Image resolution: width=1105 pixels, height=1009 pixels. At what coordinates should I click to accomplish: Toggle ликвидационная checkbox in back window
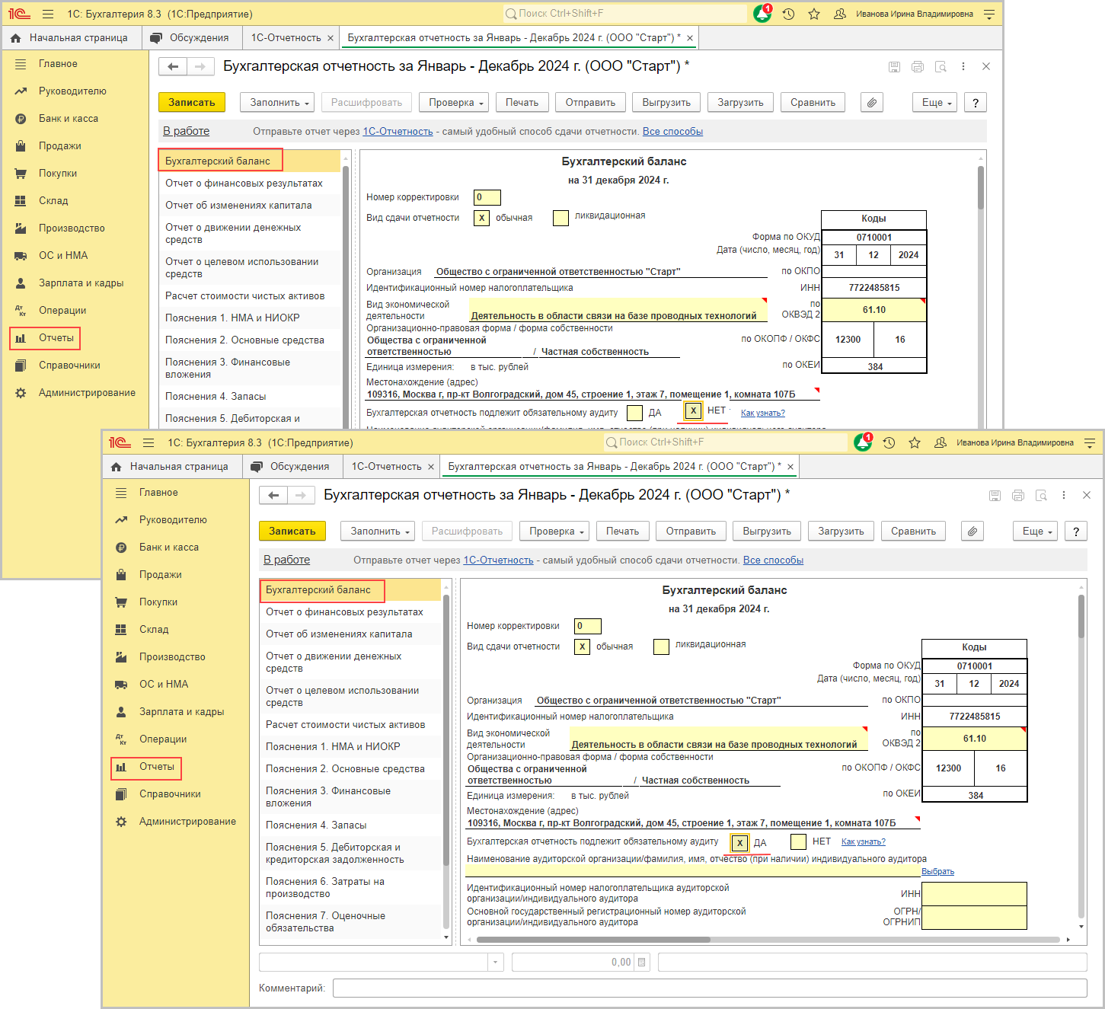tap(560, 218)
